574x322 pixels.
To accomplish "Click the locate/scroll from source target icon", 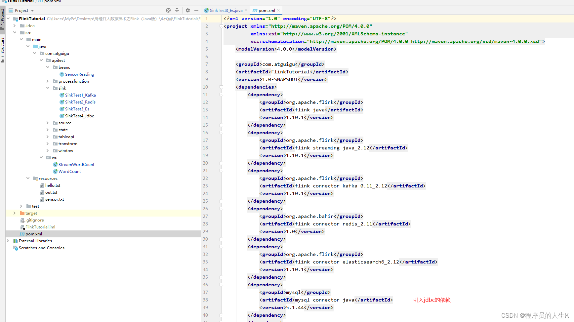I will click(x=168, y=10).
